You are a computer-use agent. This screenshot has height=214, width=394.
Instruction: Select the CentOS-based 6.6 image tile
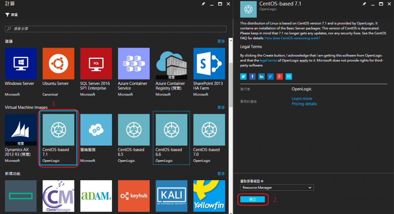point(171,138)
